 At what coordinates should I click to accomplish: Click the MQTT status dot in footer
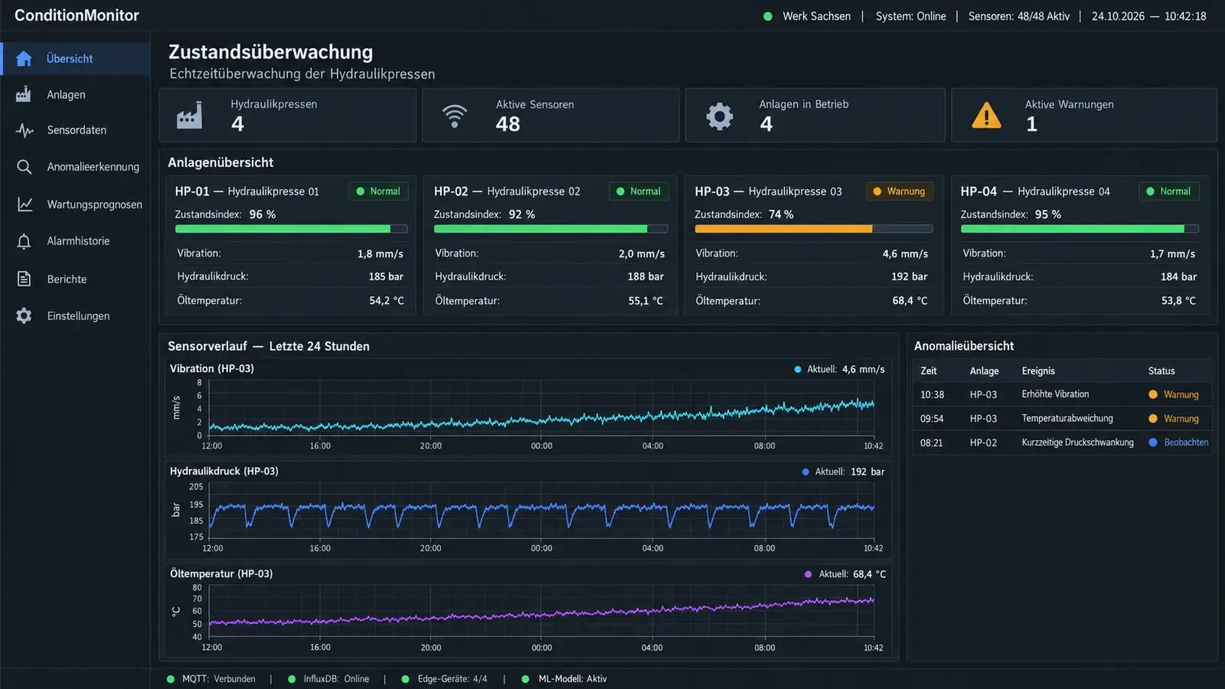pyautogui.click(x=170, y=679)
